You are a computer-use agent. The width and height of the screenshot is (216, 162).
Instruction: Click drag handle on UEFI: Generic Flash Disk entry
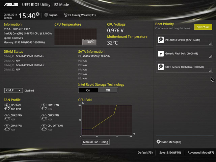211,70
